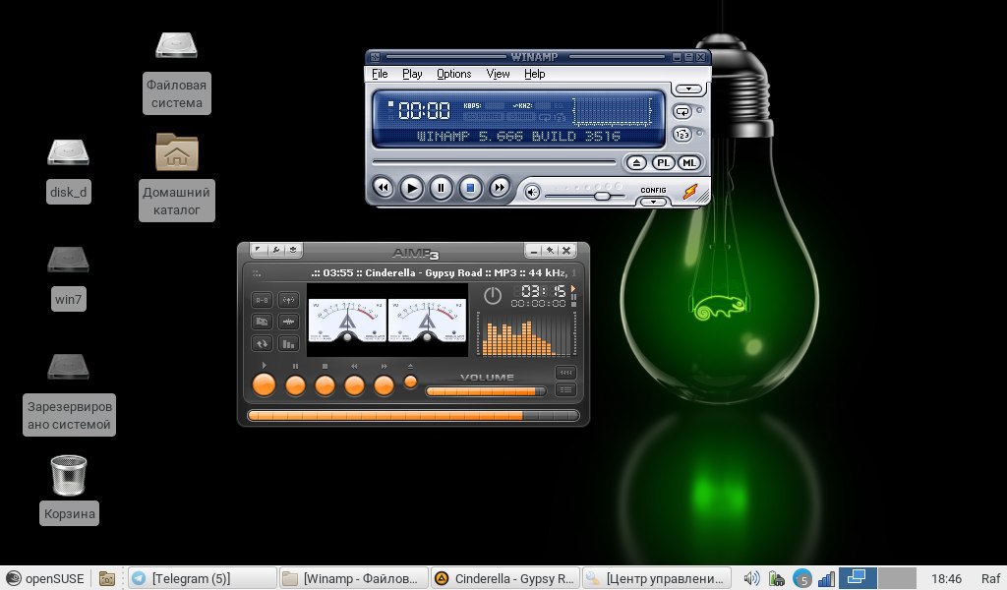Click AIMP3's orange Pause button
The height and width of the screenshot is (590, 1007).
pos(295,385)
